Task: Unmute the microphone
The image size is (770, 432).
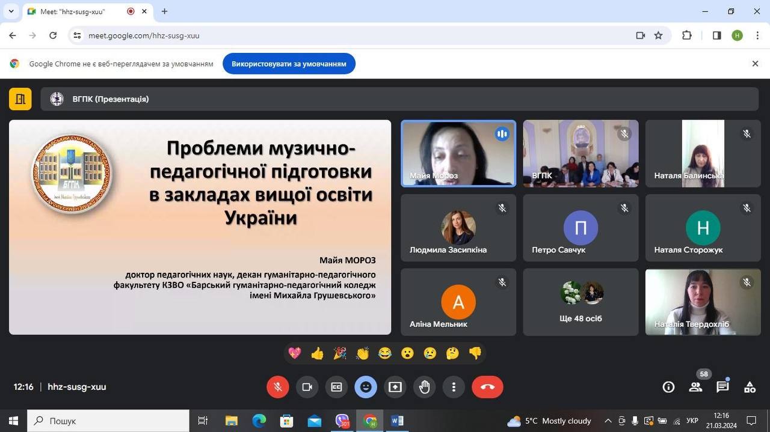Action: click(278, 387)
